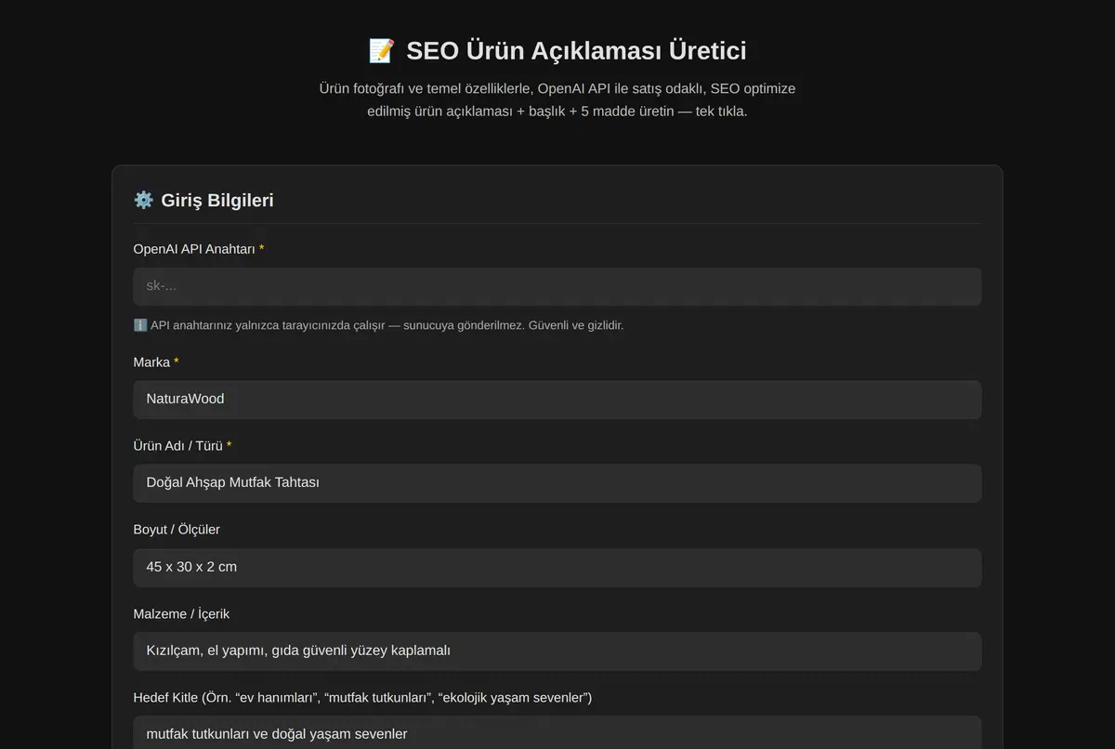Viewport: 1115px width, 749px height.
Task: Click the API key privacy note text
Action: [387, 325]
